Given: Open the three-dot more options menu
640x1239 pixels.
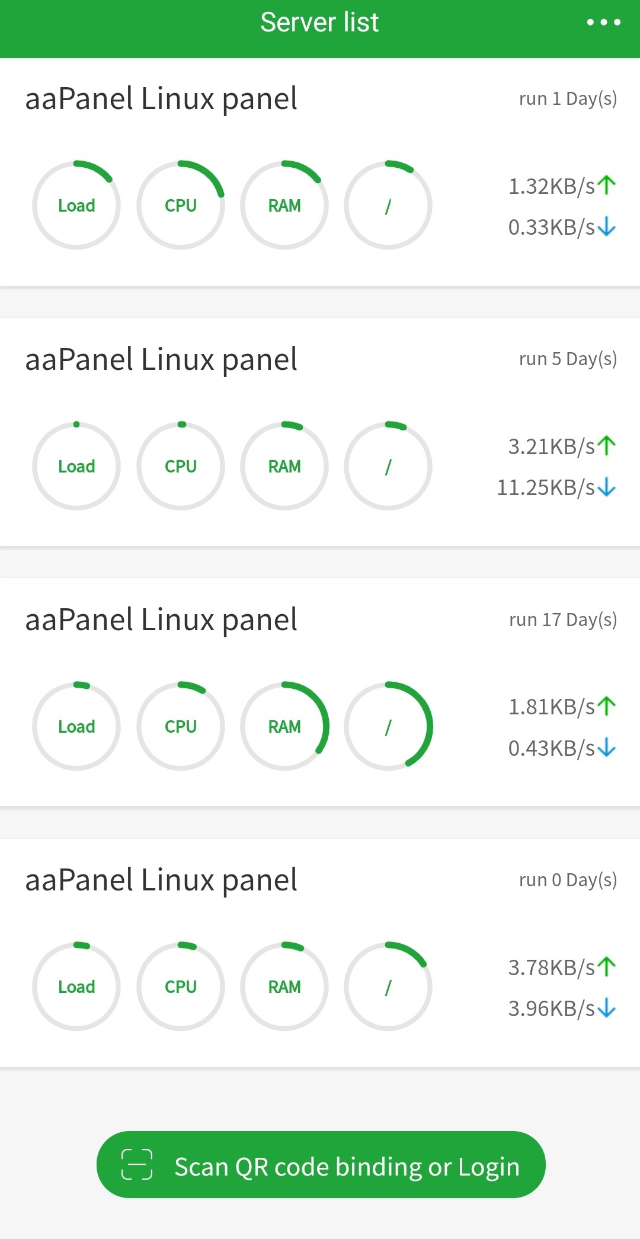Looking at the screenshot, I should pos(603,23).
